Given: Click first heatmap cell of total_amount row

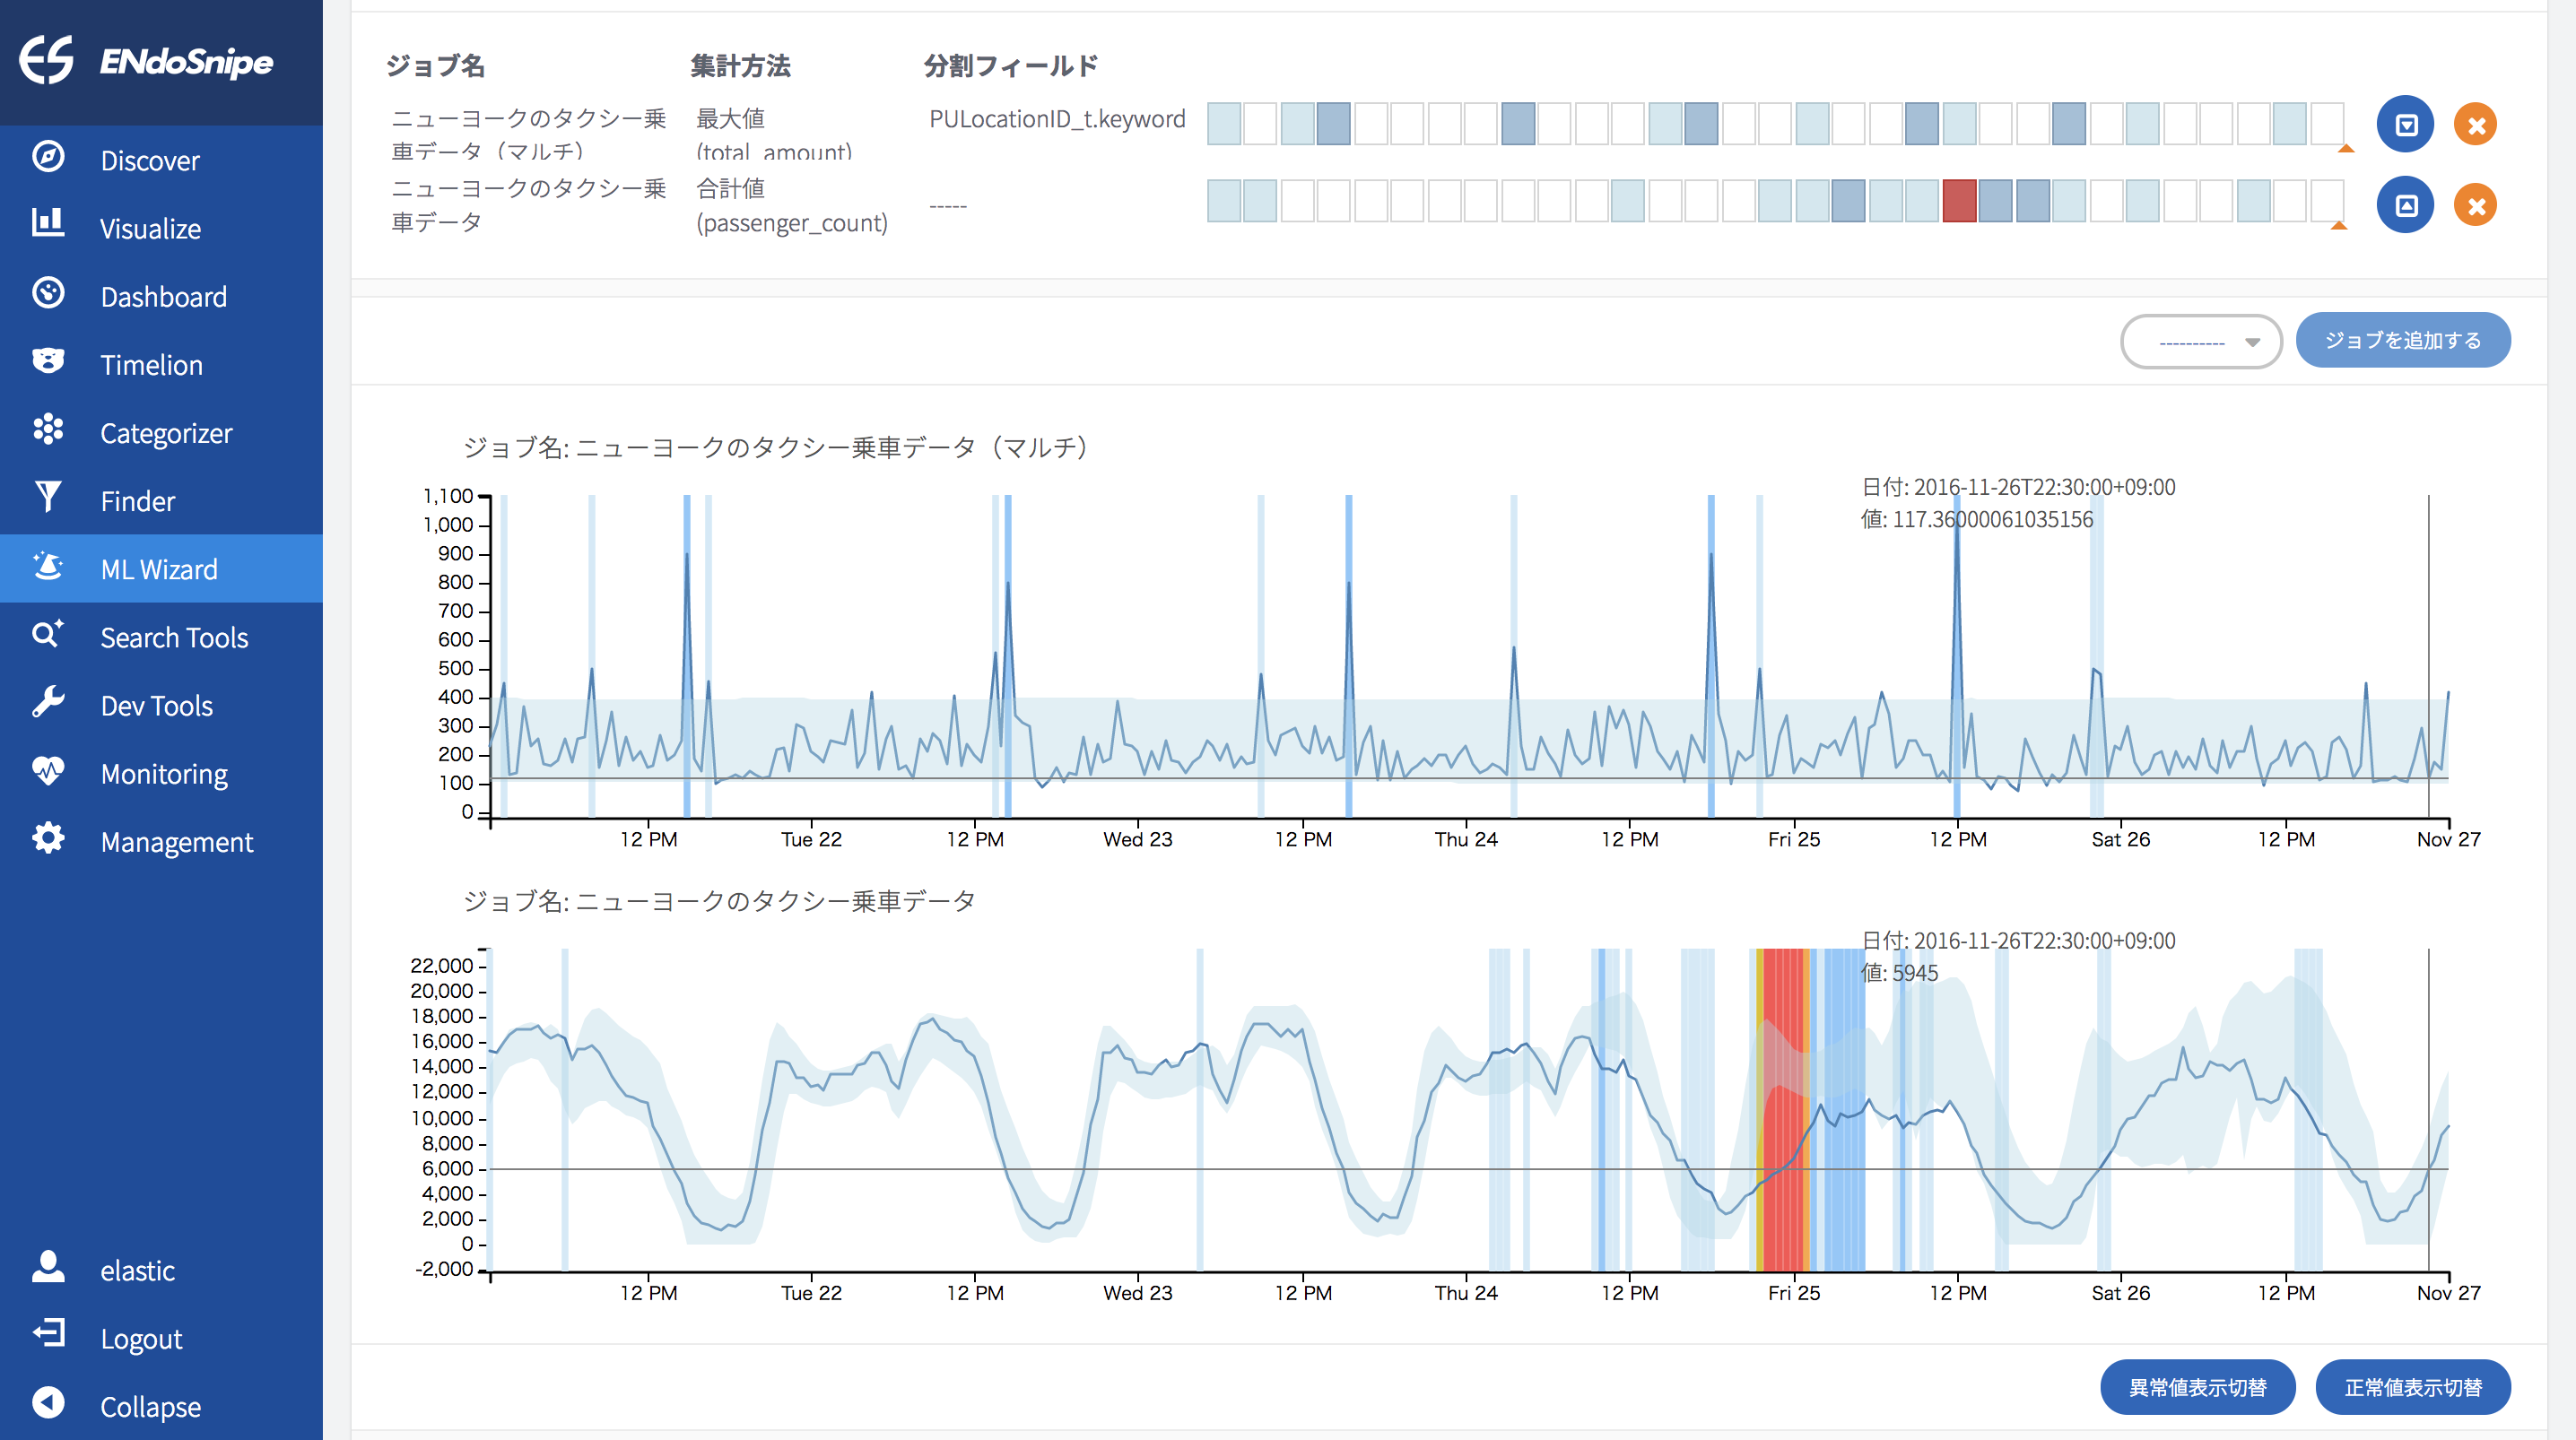Looking at the screenshot, I should tap(1224, 124).
